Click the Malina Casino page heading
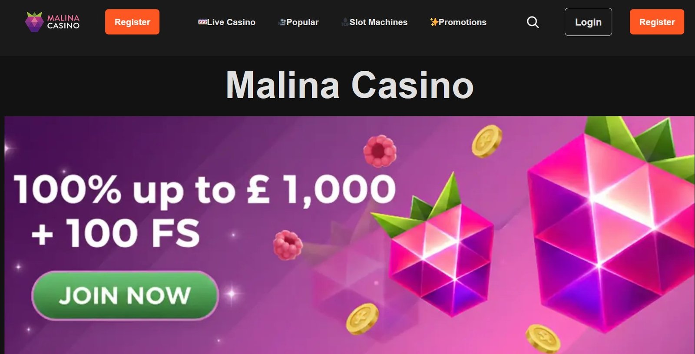 coord(350,85)
